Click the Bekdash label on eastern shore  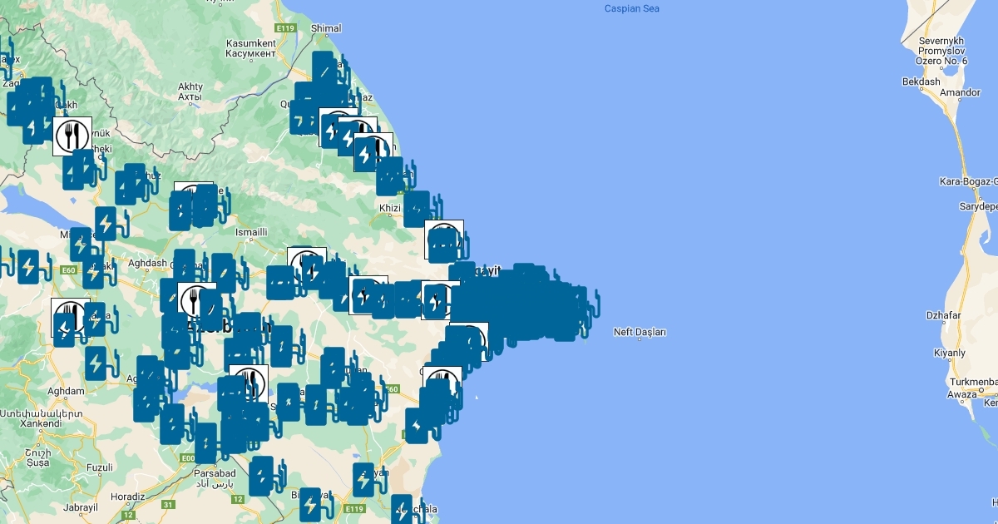pyautogui.click(x=921, y=82)
